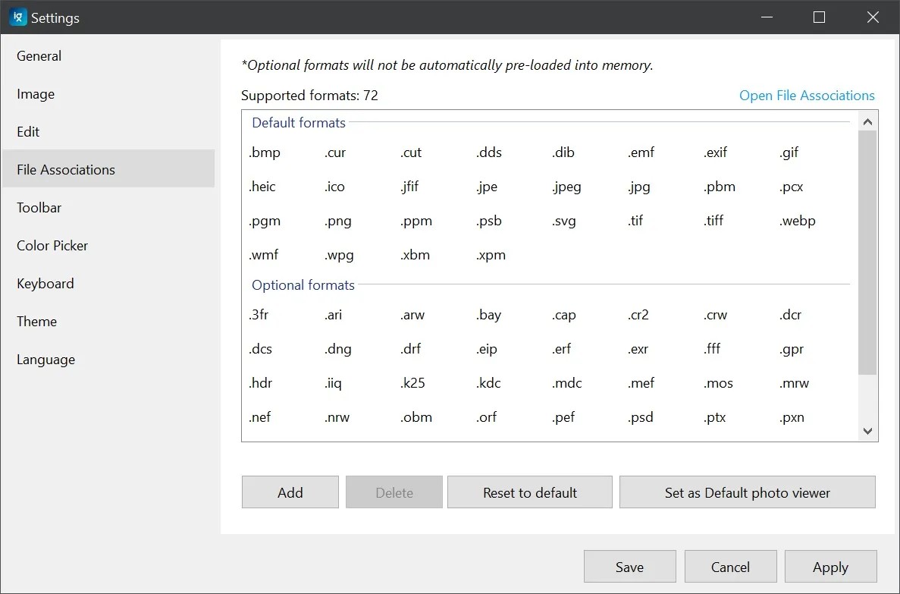This screenshot has height=594, width=900.
Task: Select the .webp format entry
Action: pos(797,221)
